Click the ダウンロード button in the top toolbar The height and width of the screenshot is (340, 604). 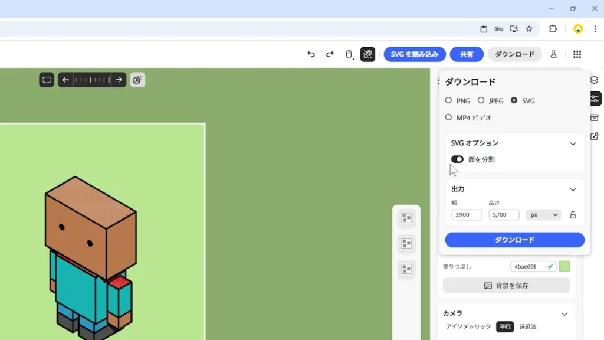[x=514, y=54]
